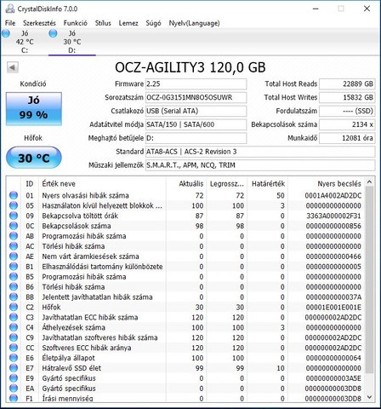
Task: Click the Műszaki jellemzők field S.M.A.R.T., APM, NCQ, TRIM
Action: (260, 165)
